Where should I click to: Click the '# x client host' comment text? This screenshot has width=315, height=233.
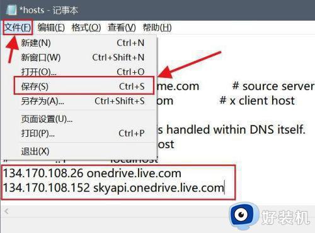coord(257,100)
